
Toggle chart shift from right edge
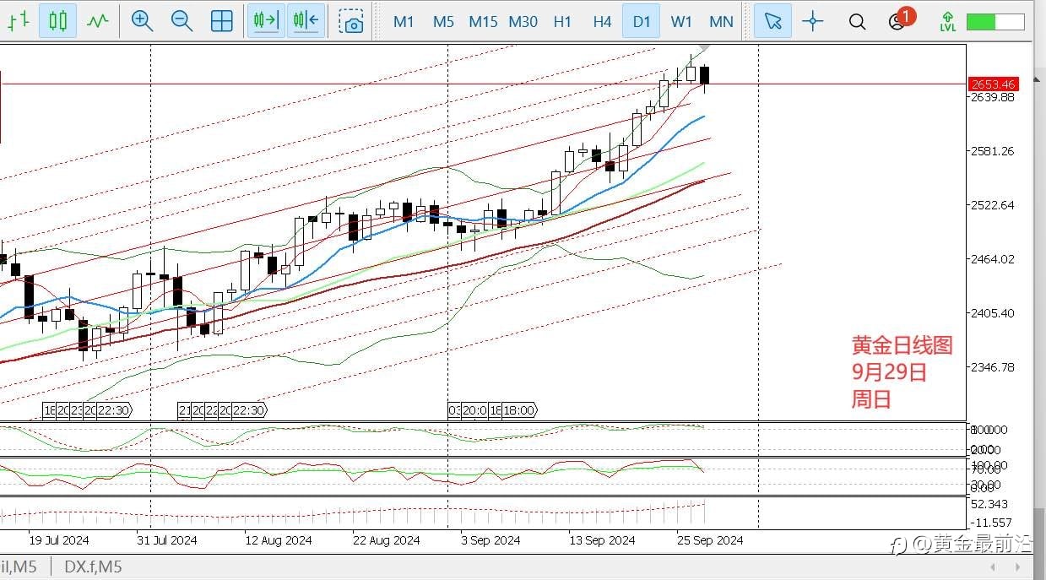(x=306, y=21)
